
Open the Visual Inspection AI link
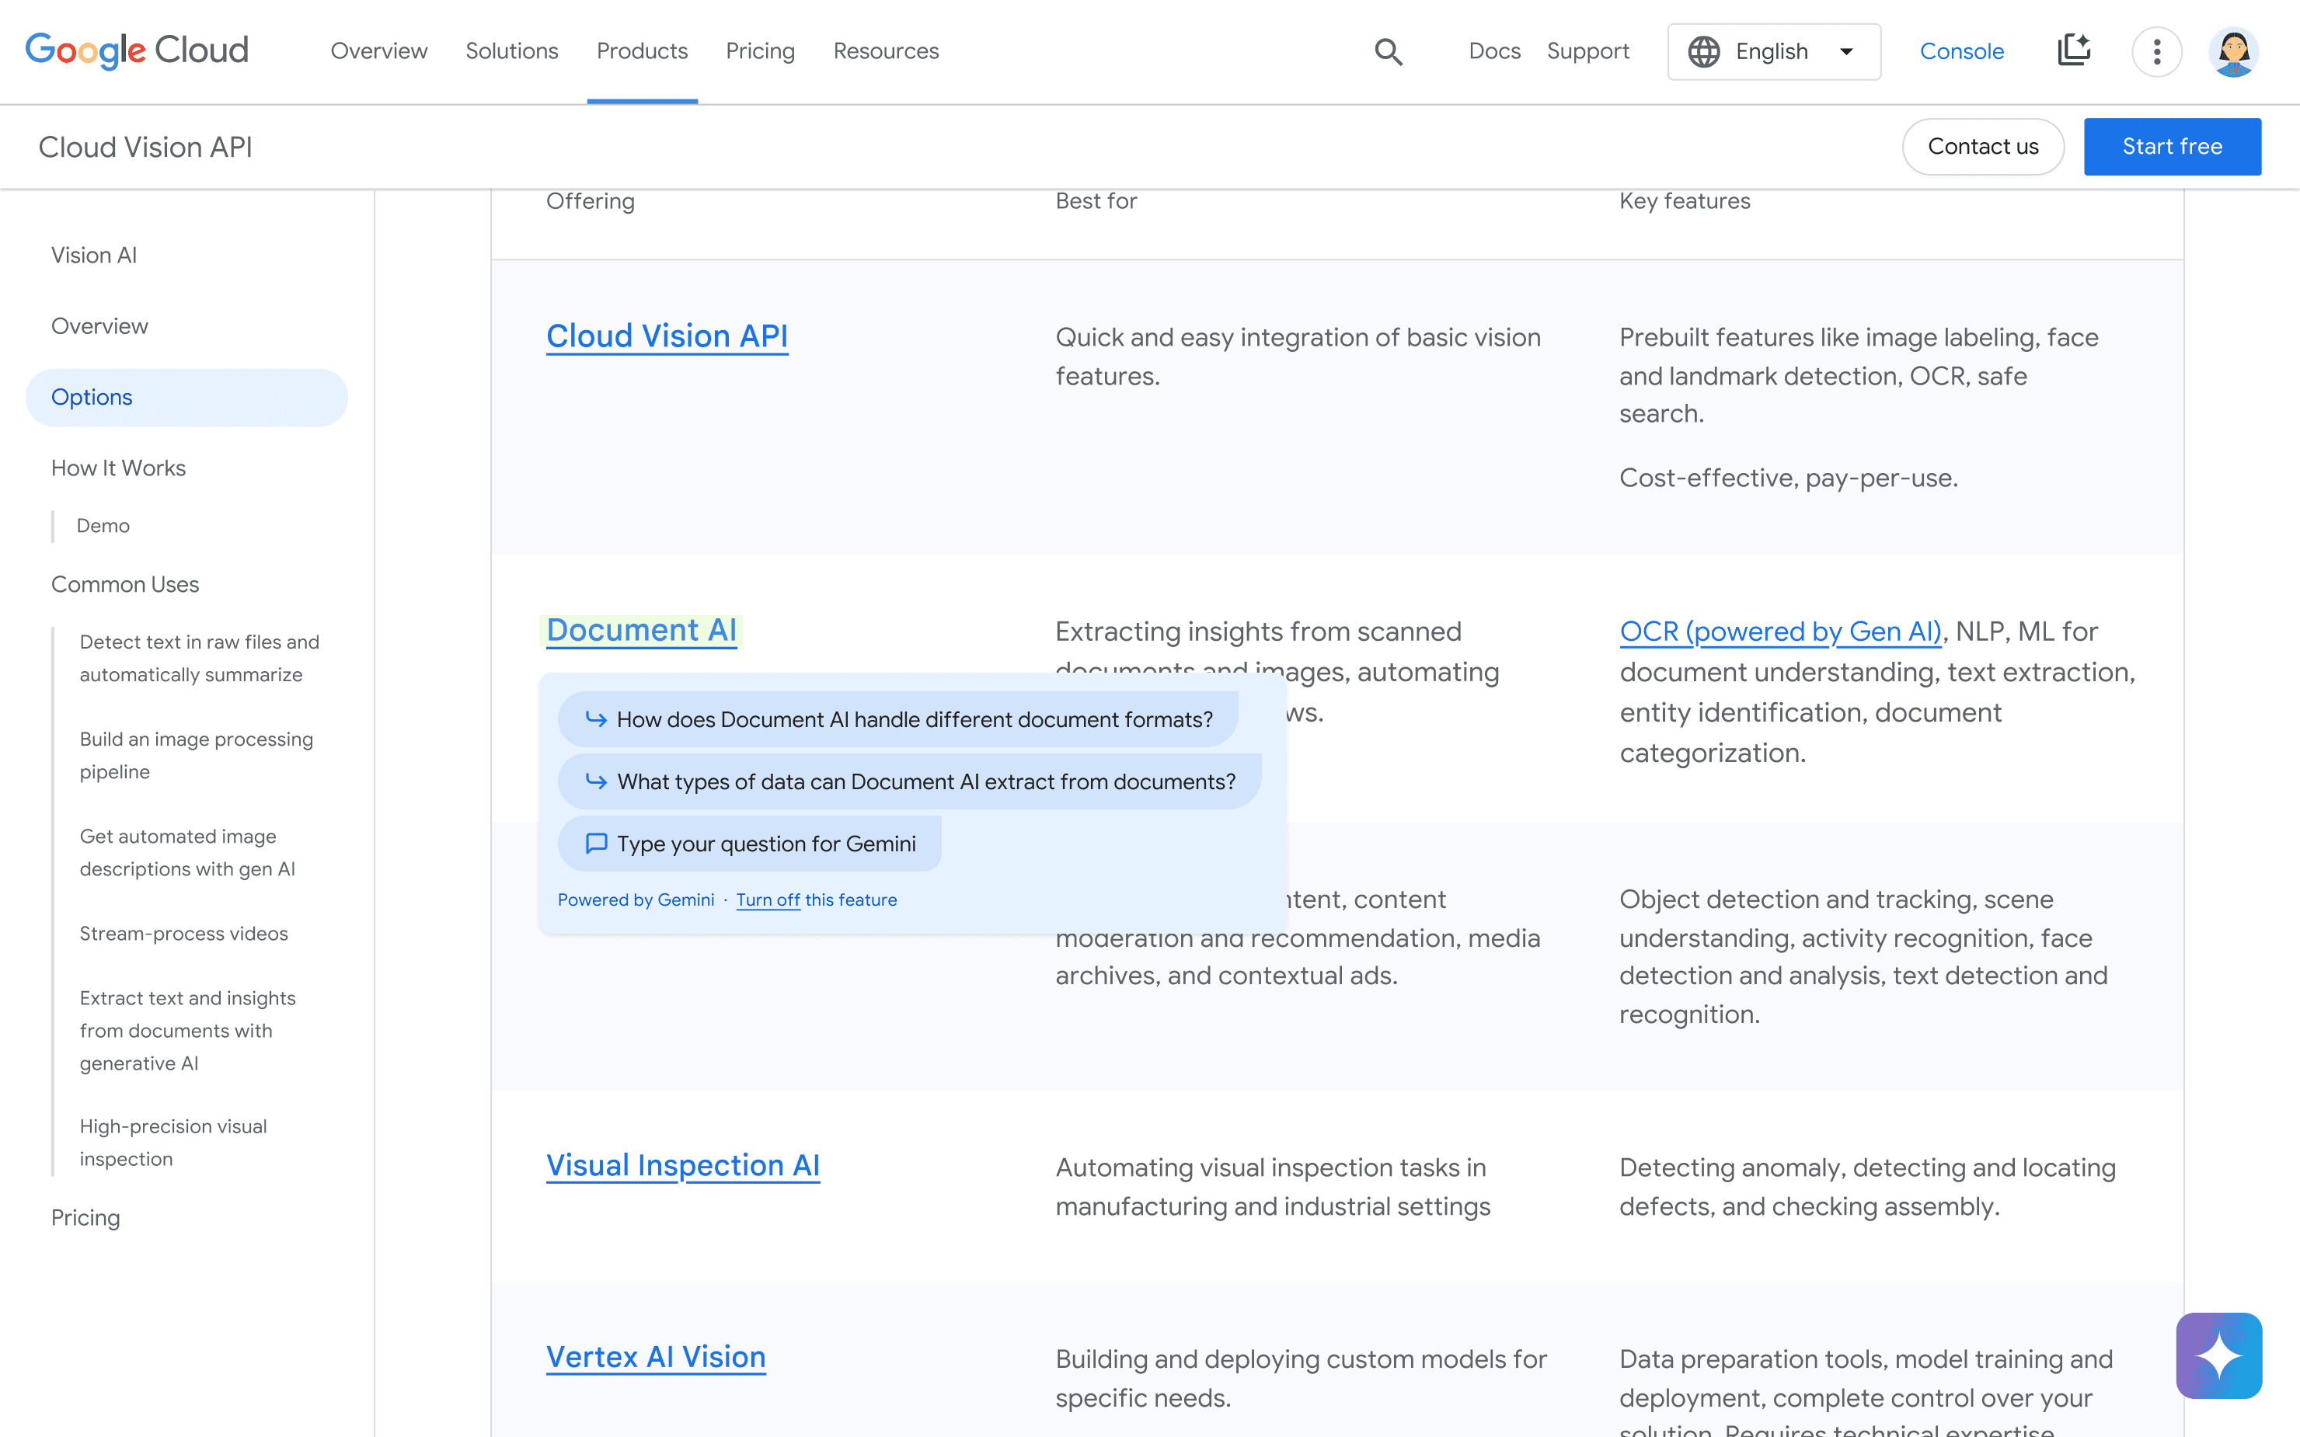coord(682,1165)
